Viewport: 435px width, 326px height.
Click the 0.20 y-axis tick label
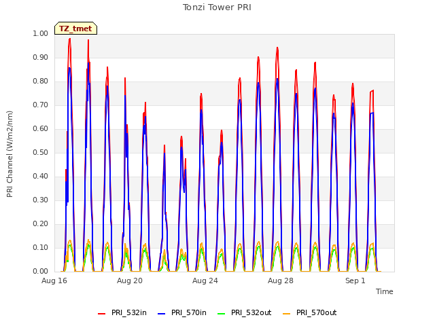click(x=41, y=223)
